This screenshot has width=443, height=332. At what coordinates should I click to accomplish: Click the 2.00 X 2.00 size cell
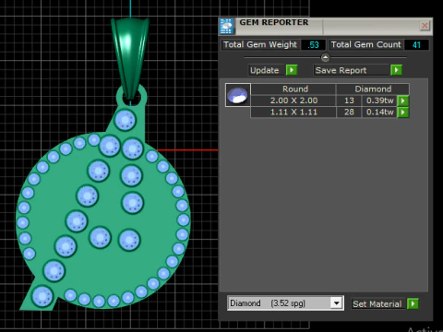point(293,101)
